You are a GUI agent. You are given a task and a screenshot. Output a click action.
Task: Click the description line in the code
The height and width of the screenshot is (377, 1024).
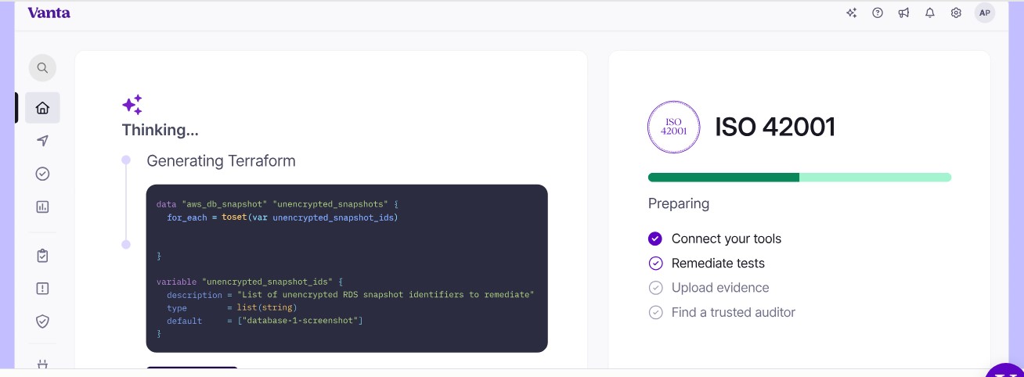tap(350, 295)
